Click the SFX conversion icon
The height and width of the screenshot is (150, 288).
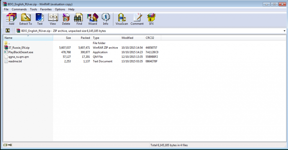tap(151, 17)
